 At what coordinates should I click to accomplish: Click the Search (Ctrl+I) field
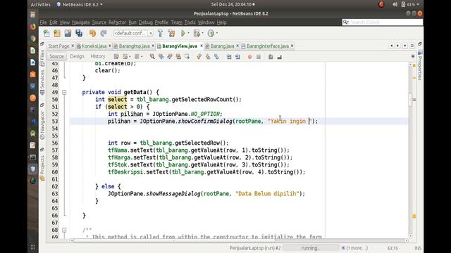383,22
